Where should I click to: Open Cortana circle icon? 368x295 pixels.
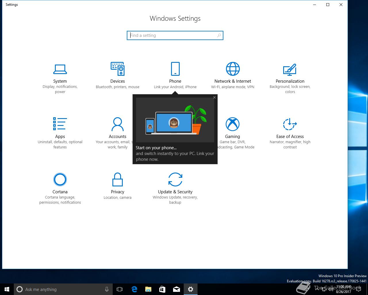pos(60,179)
